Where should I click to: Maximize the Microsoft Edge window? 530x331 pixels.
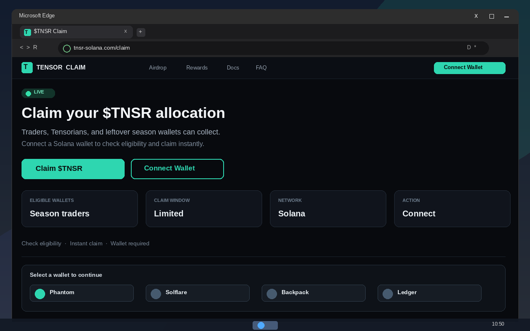(x=491, y=17)
